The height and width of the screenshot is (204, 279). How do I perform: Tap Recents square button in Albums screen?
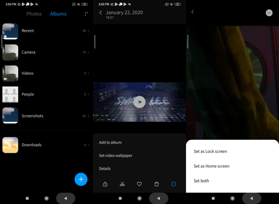pyautogui.click(x=27, y=198)
